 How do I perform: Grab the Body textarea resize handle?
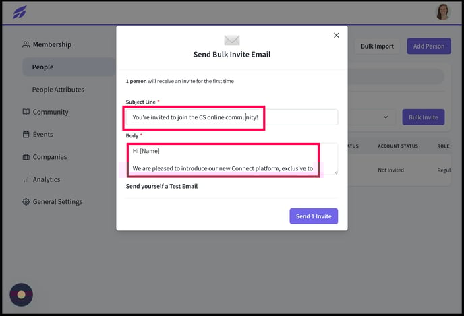click(x=336, y=172)
